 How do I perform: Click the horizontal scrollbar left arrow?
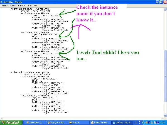1,118
